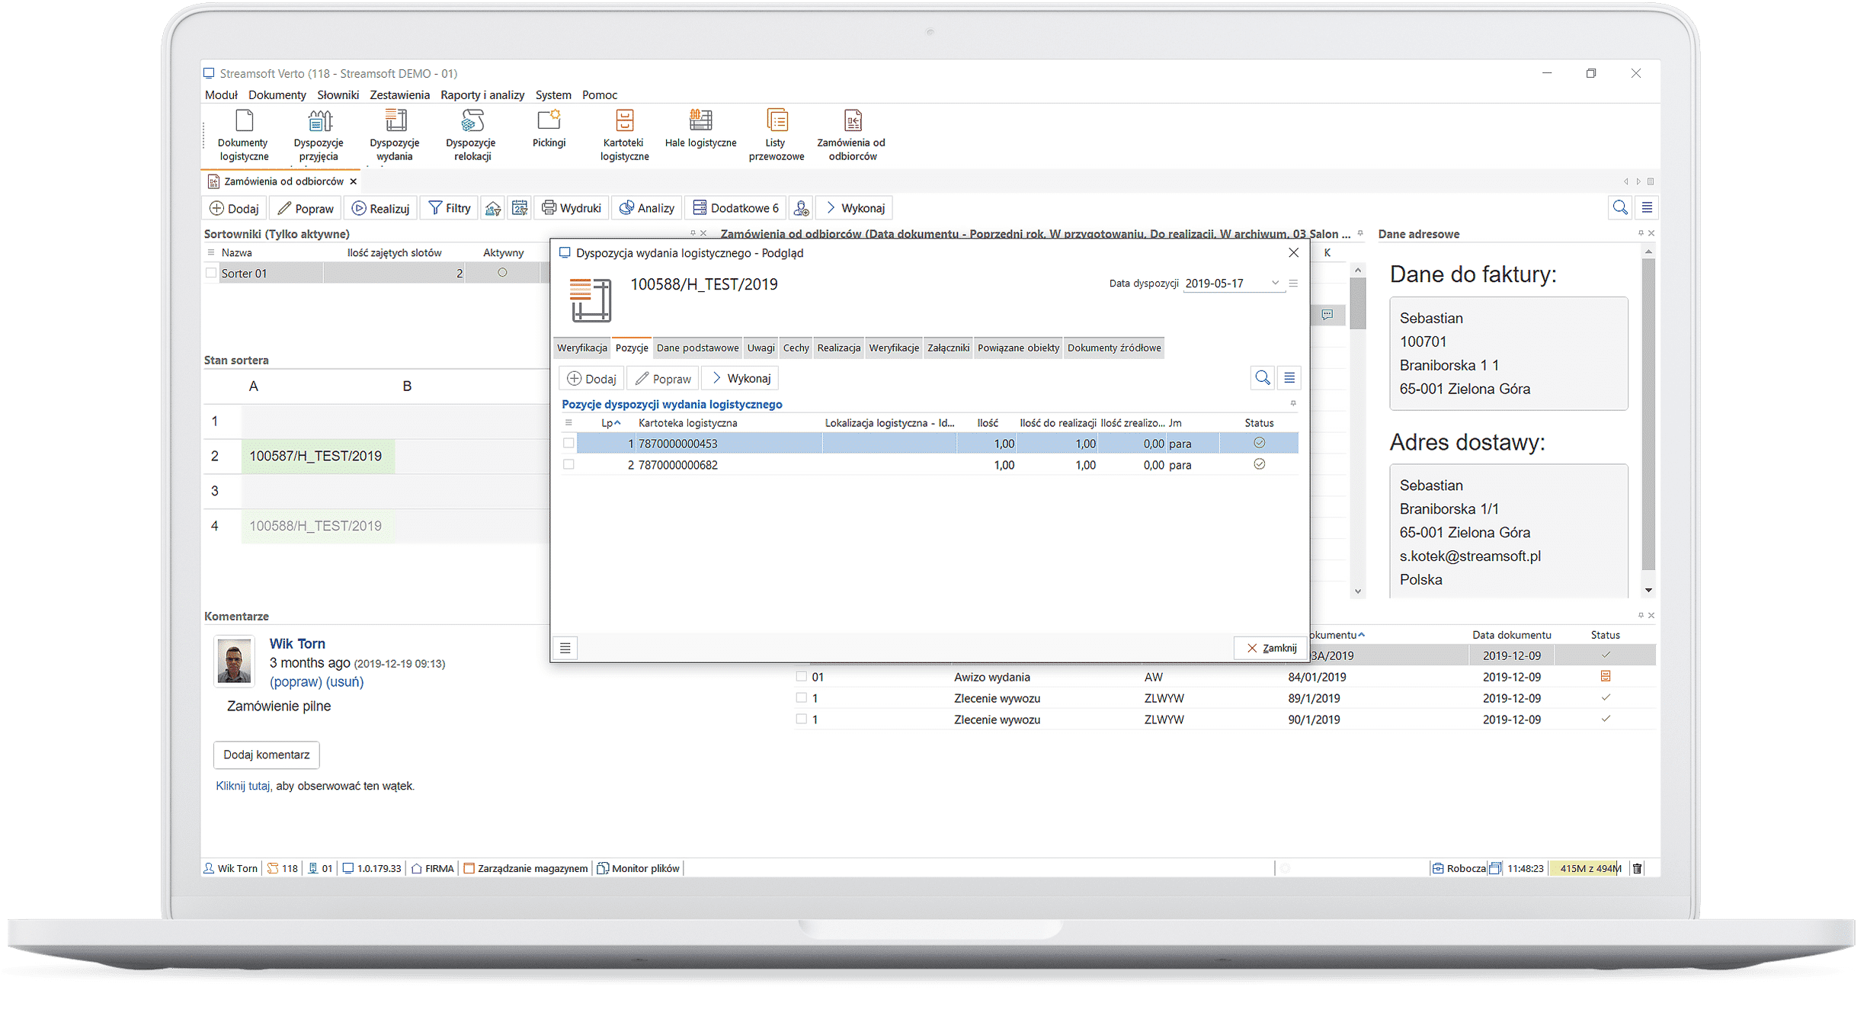Tick checkbox for position 7870000000682
1867x1016 pixels.
568,464
